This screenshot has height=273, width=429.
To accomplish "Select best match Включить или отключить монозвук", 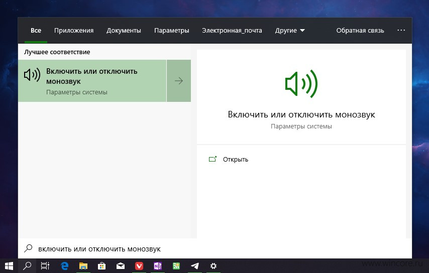I will point(92,81).
